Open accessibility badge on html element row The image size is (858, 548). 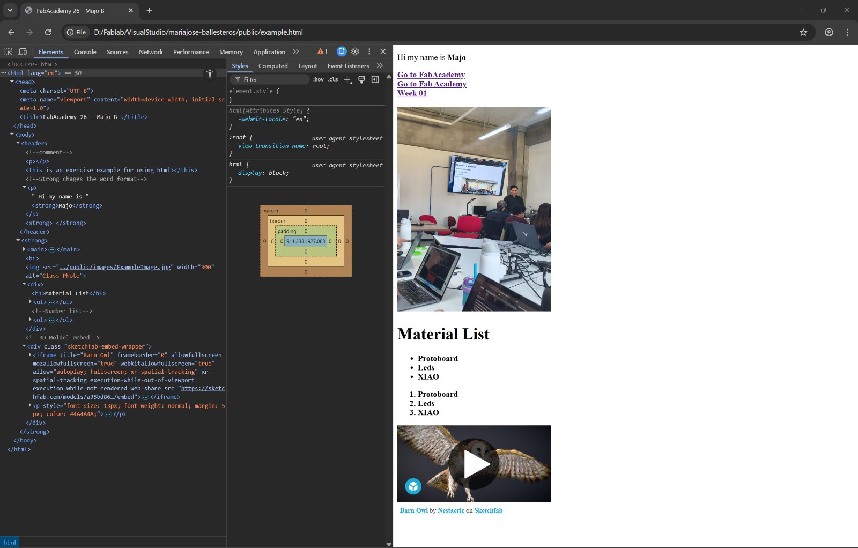tap(210, 73)
